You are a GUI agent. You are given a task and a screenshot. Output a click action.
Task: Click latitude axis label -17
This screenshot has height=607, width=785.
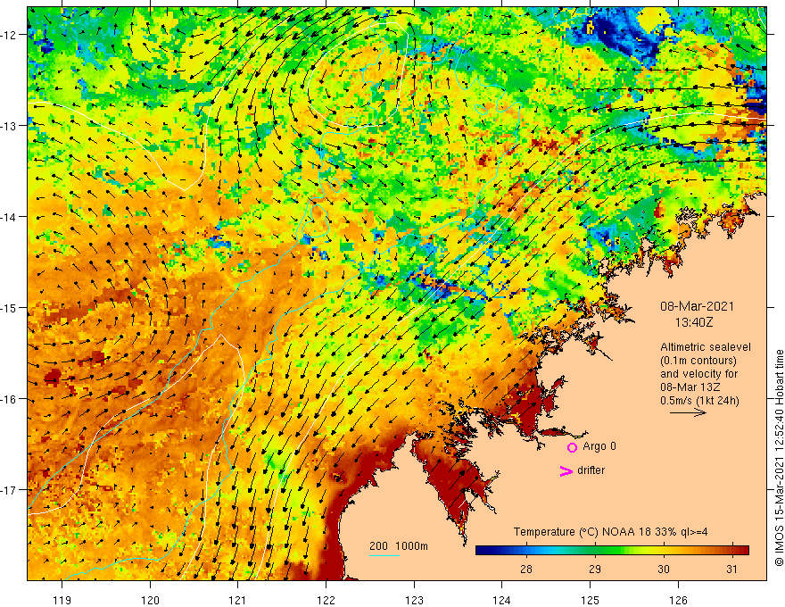[9, 490]
